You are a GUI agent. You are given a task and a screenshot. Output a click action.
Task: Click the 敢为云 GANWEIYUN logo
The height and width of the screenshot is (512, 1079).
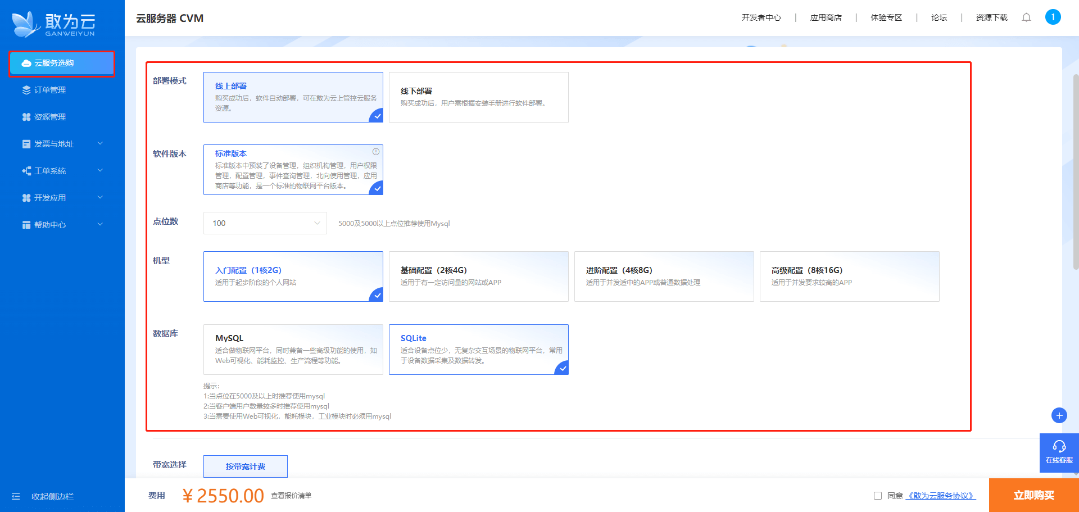point(54,24)
